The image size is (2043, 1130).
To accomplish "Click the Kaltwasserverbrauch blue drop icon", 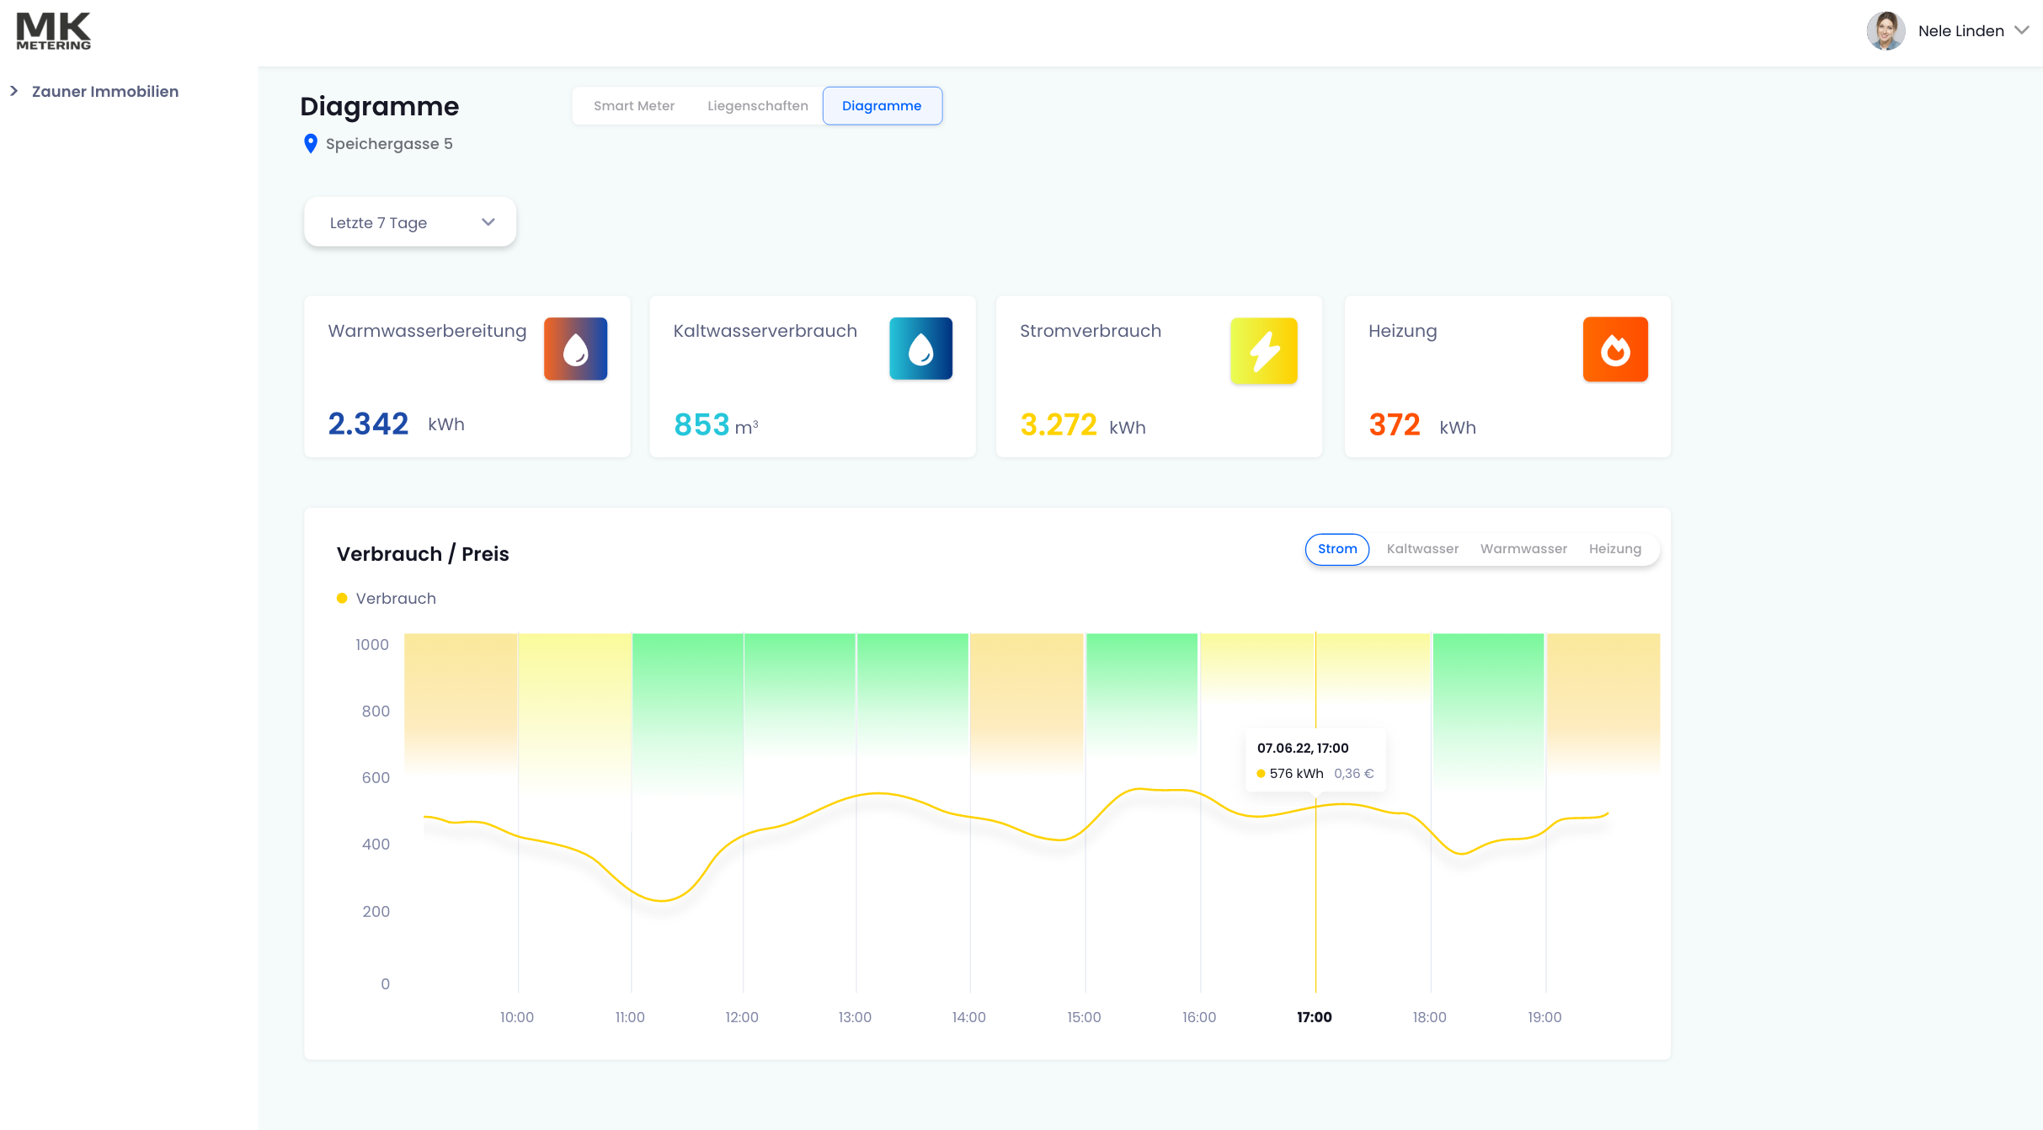I will pyautogui.click(x=920, y=349).
